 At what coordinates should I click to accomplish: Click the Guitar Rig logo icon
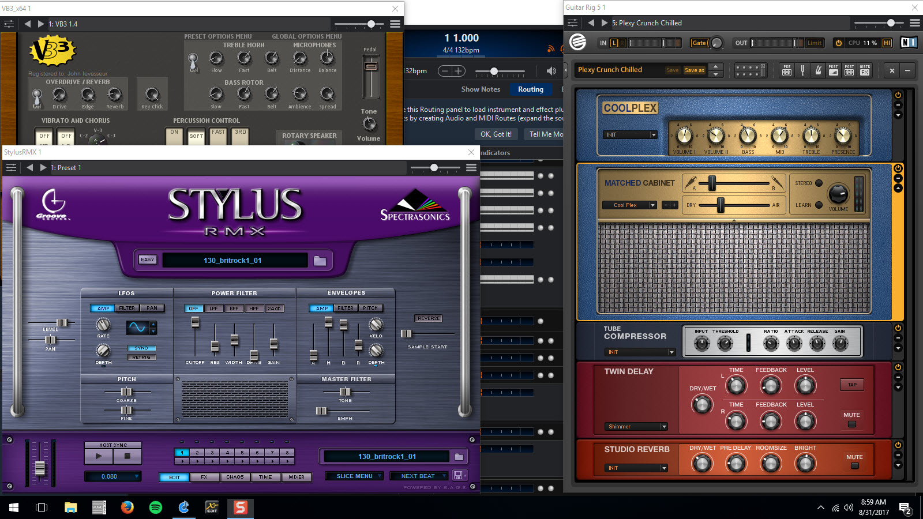pos(577,42)
